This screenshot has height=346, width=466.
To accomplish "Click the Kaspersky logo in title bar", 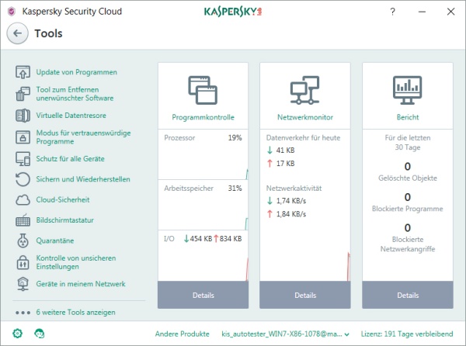I will (x=233, y=12).
